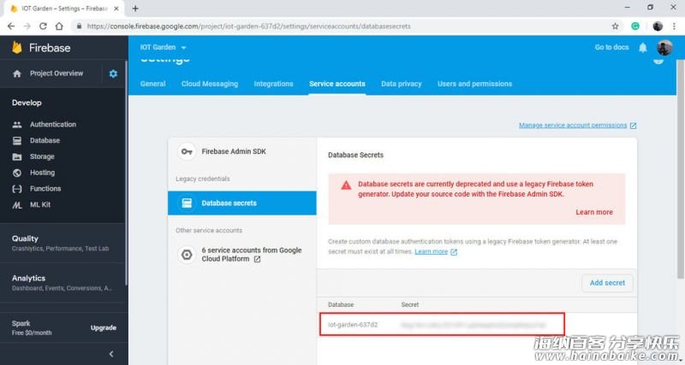The width and height of the screenshot is (685, 365).
Task: Select Database secrets in the list
Action: (x=242, y=203)
